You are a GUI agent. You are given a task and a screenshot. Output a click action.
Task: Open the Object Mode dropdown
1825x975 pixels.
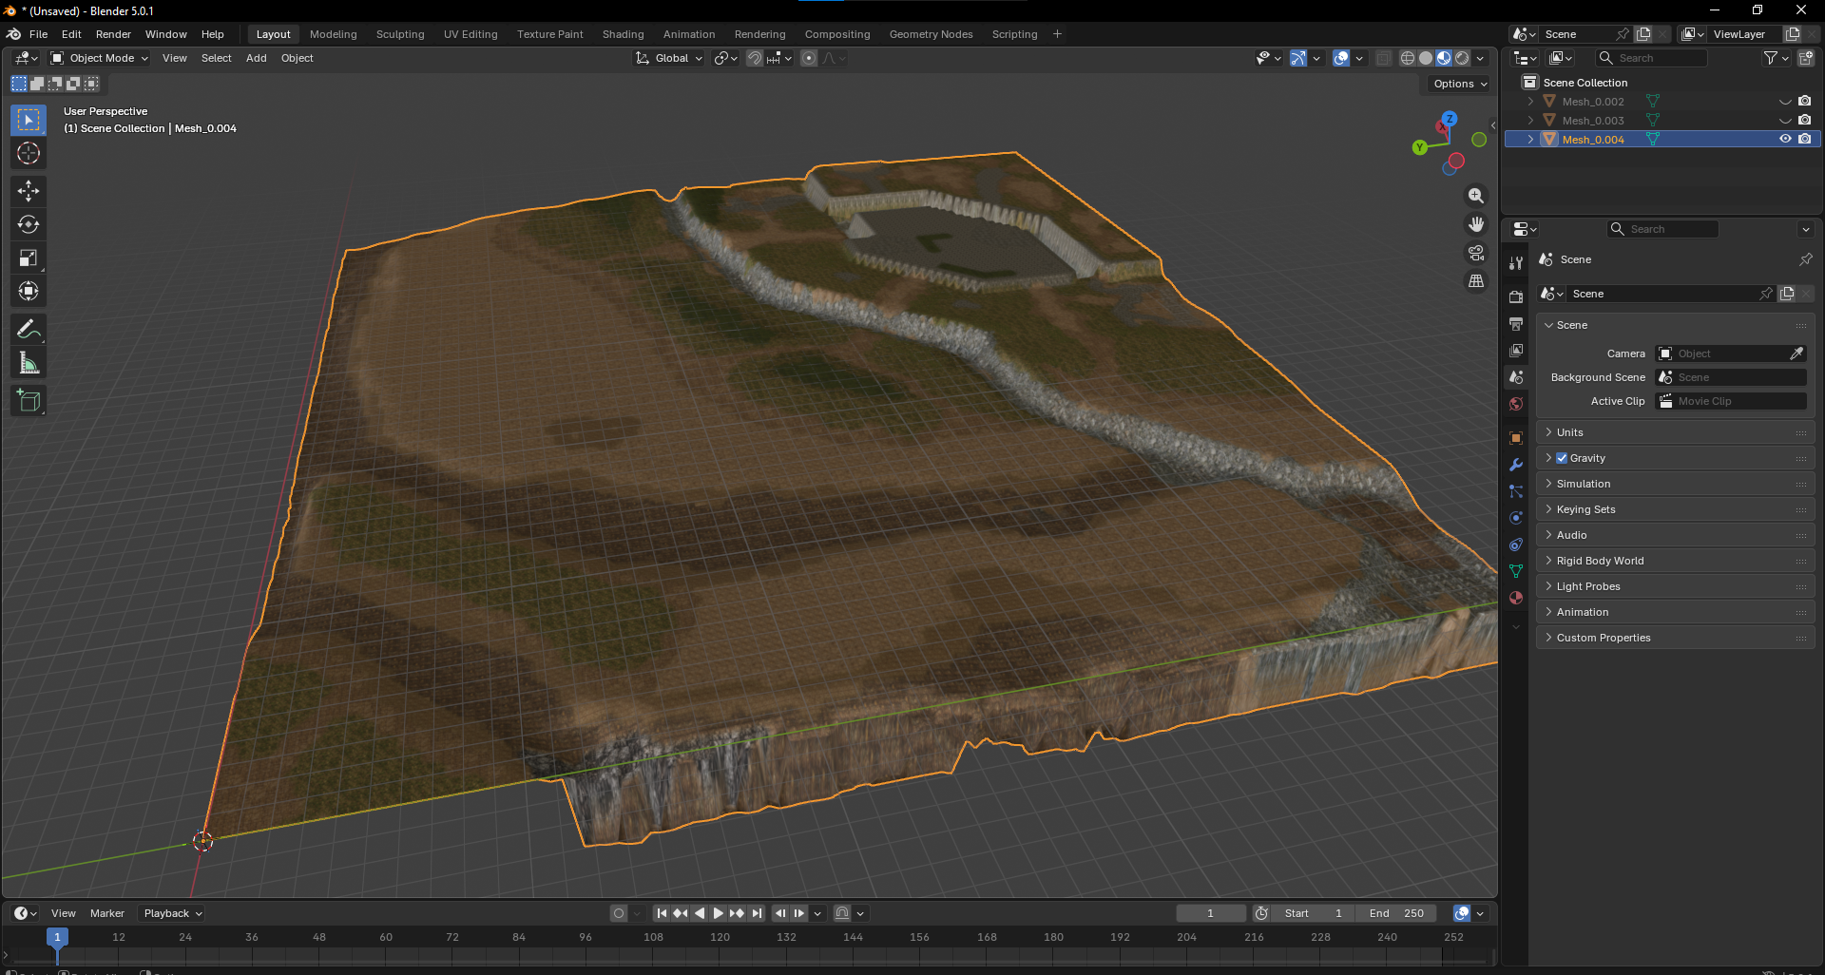point(100,58)
